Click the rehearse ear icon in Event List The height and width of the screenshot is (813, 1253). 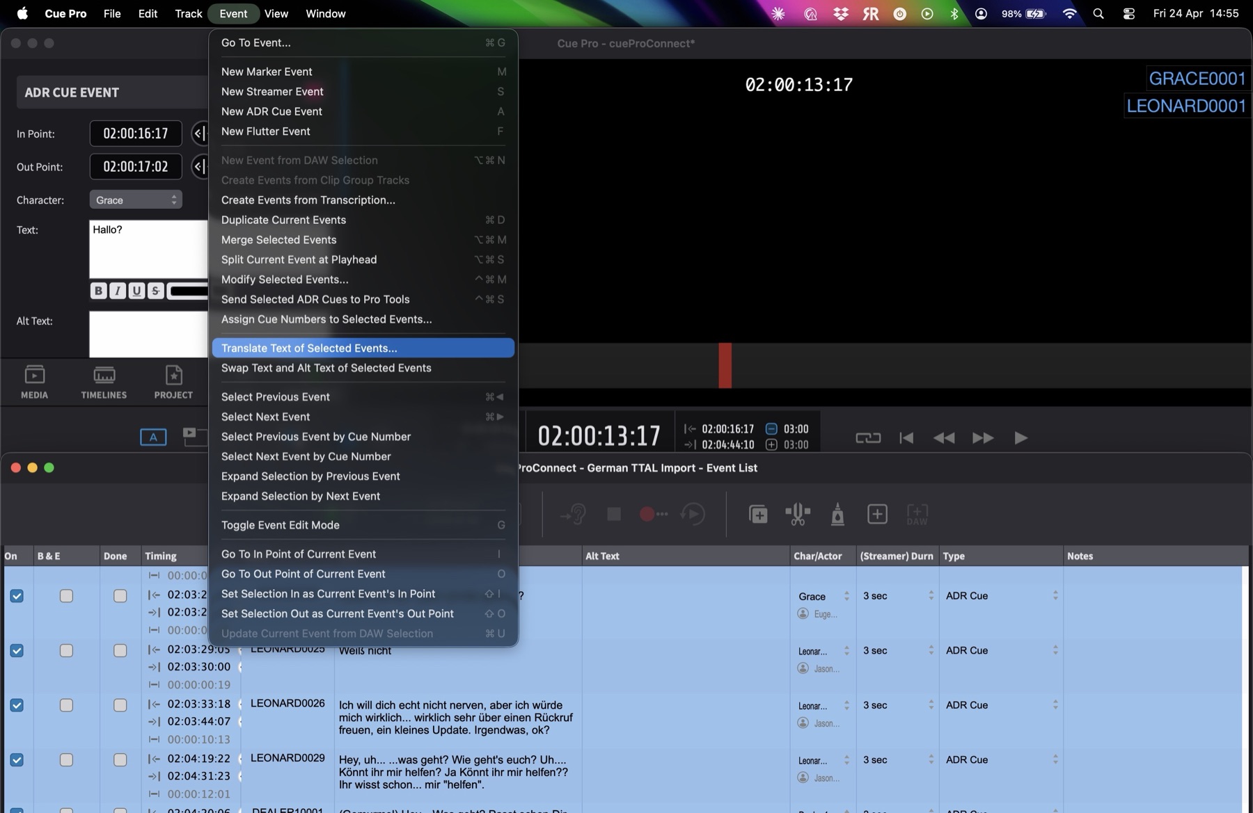click(x=574, y=514)
